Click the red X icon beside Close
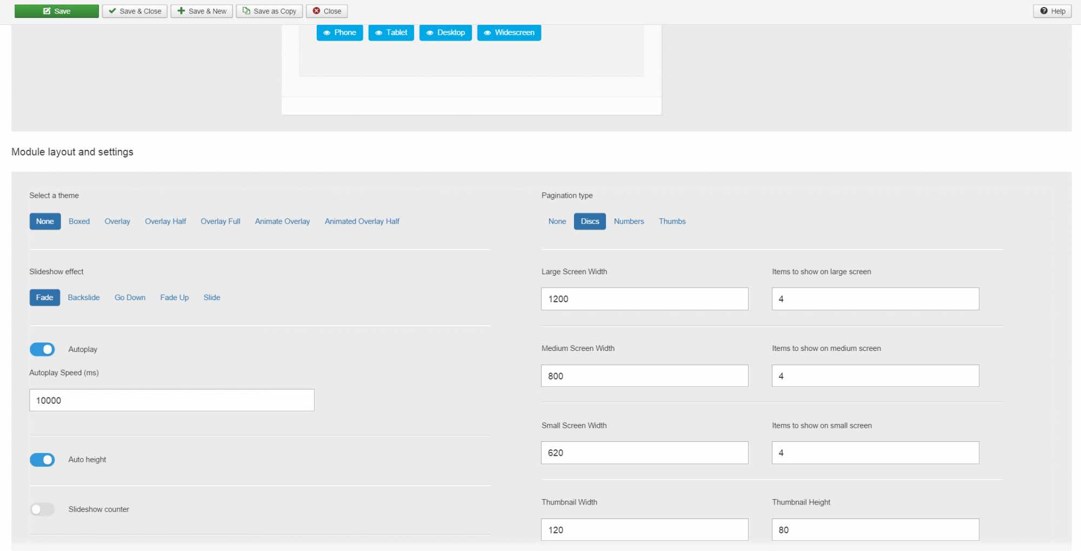1081x551 pixels. [316, 11]
